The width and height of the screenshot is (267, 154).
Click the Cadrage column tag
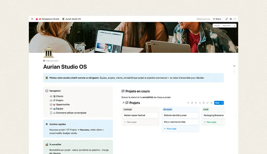128,109
